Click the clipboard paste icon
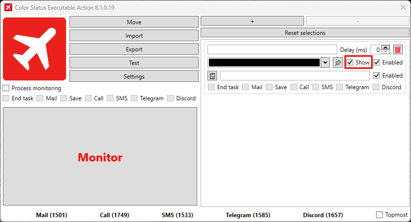This screenshot has height=222, width=411. coord(212,76)
